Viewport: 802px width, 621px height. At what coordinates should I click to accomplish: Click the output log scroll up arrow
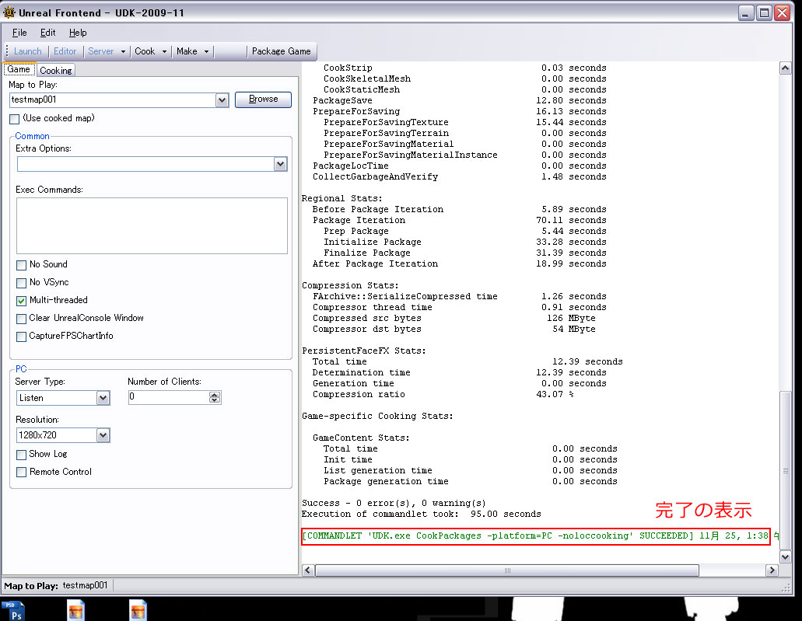tap(786, 68)
